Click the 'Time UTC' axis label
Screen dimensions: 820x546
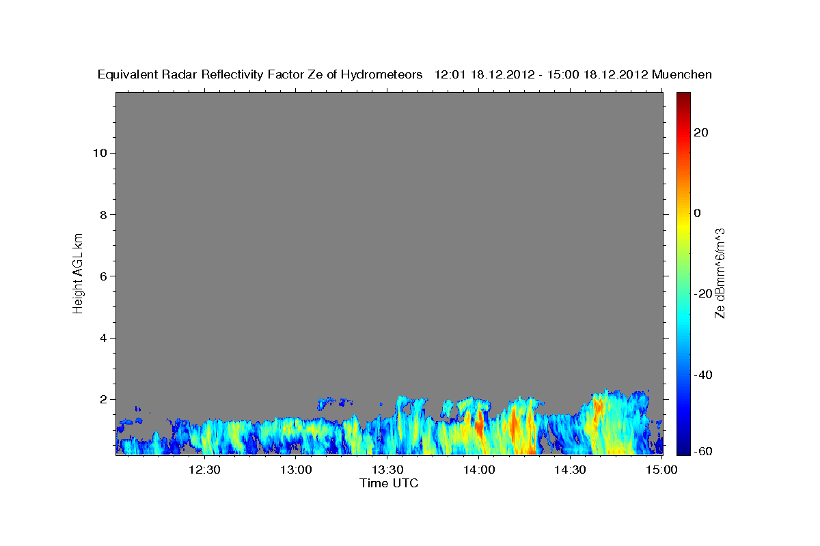(x=389, y=483)
